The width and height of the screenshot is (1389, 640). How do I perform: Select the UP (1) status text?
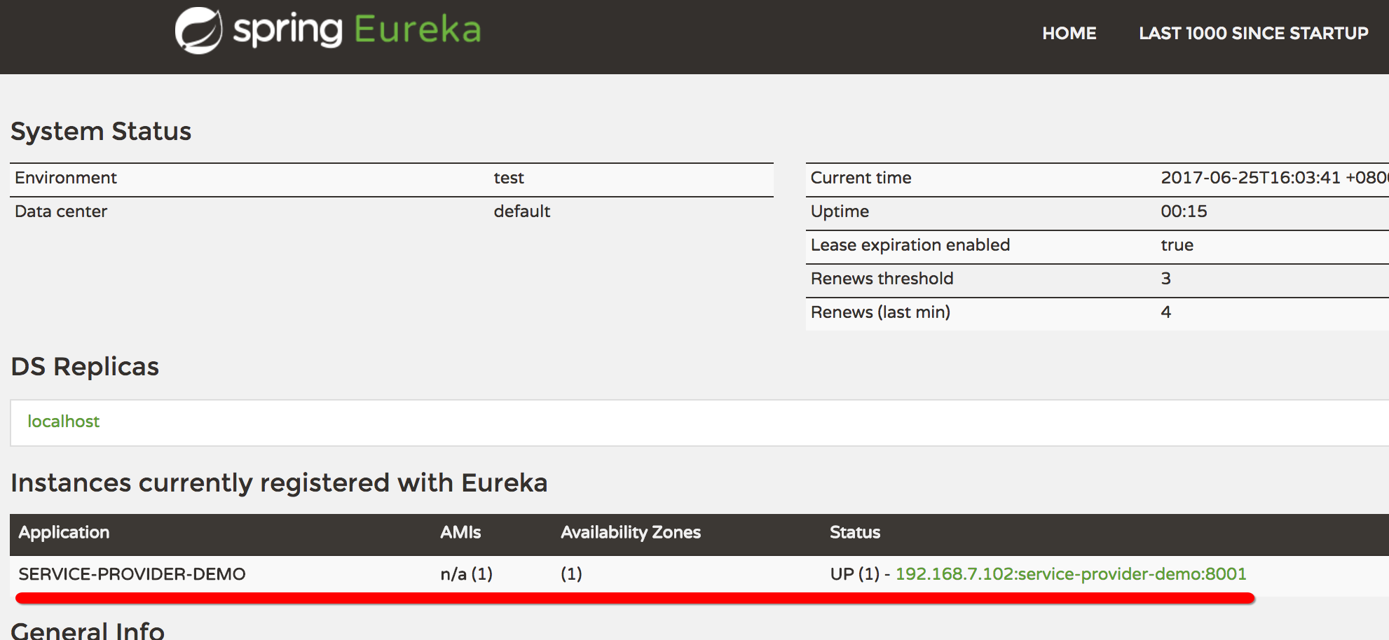pos(854,574)
